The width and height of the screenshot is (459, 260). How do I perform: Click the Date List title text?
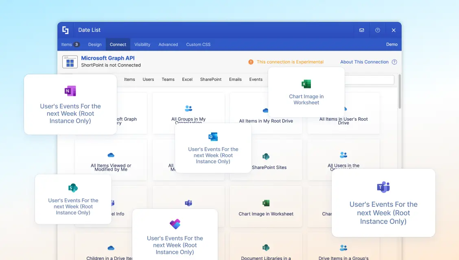[x=89, y=30]
